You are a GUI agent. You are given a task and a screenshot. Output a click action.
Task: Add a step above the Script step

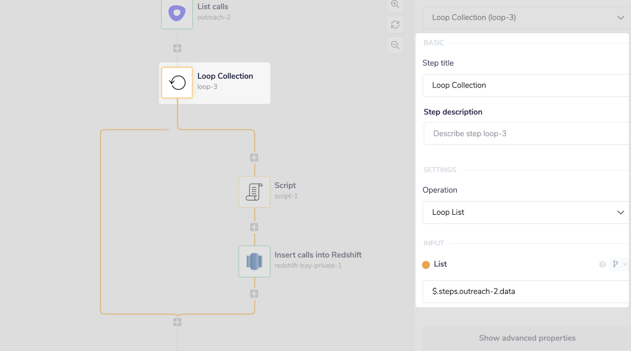(x=254, y=158)
